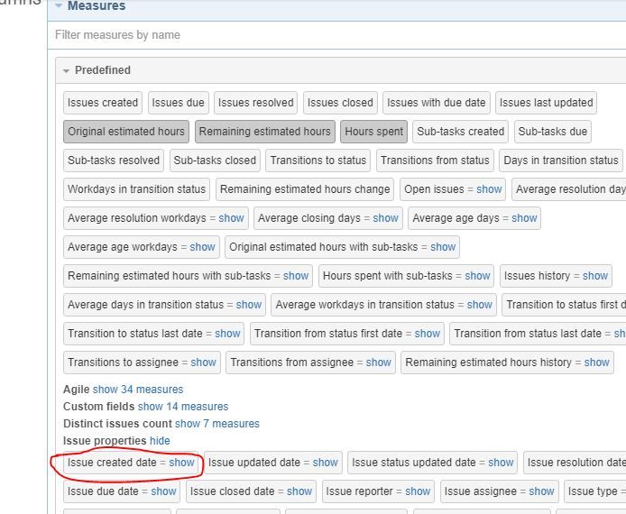Deselect Original estimated hours measure

[126, 132]
